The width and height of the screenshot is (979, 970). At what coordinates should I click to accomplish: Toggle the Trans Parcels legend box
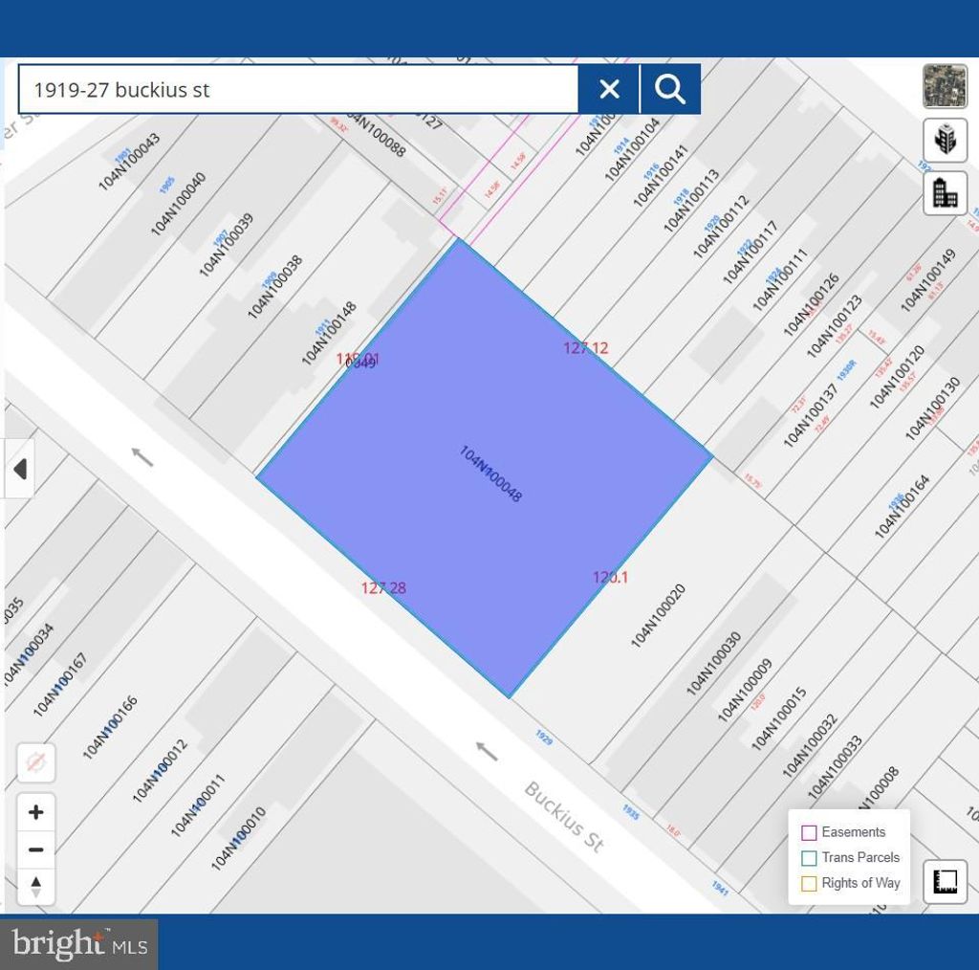pos(809,858)
